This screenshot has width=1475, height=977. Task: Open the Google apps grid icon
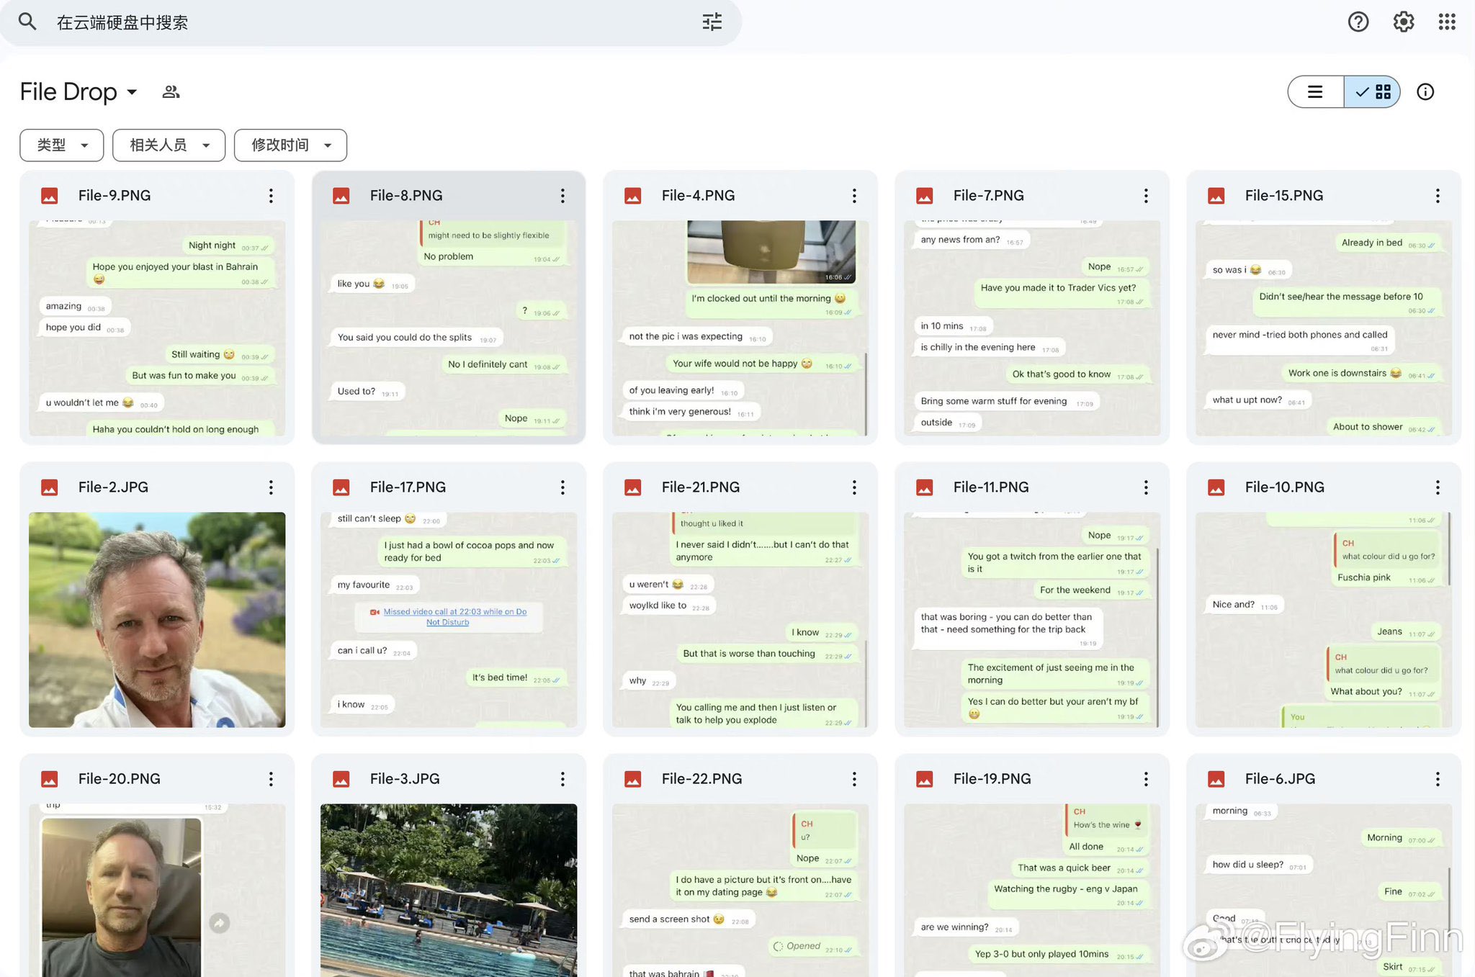[1447, 22]
